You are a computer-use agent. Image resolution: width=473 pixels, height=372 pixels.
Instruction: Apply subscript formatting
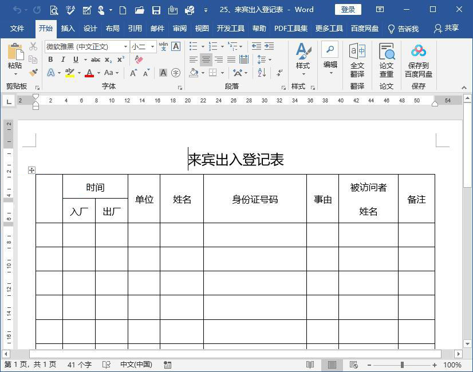click(x=108, y=60)
